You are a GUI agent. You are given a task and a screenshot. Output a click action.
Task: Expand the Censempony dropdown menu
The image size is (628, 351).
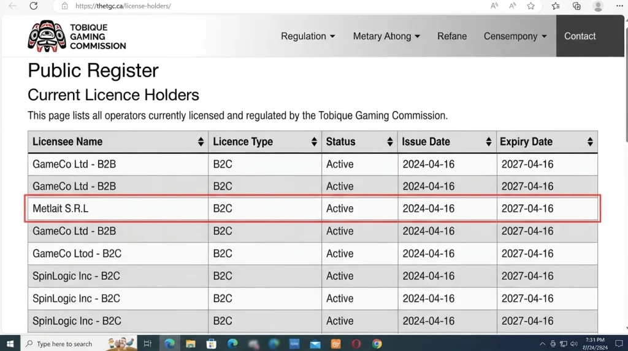pos(515,36)
